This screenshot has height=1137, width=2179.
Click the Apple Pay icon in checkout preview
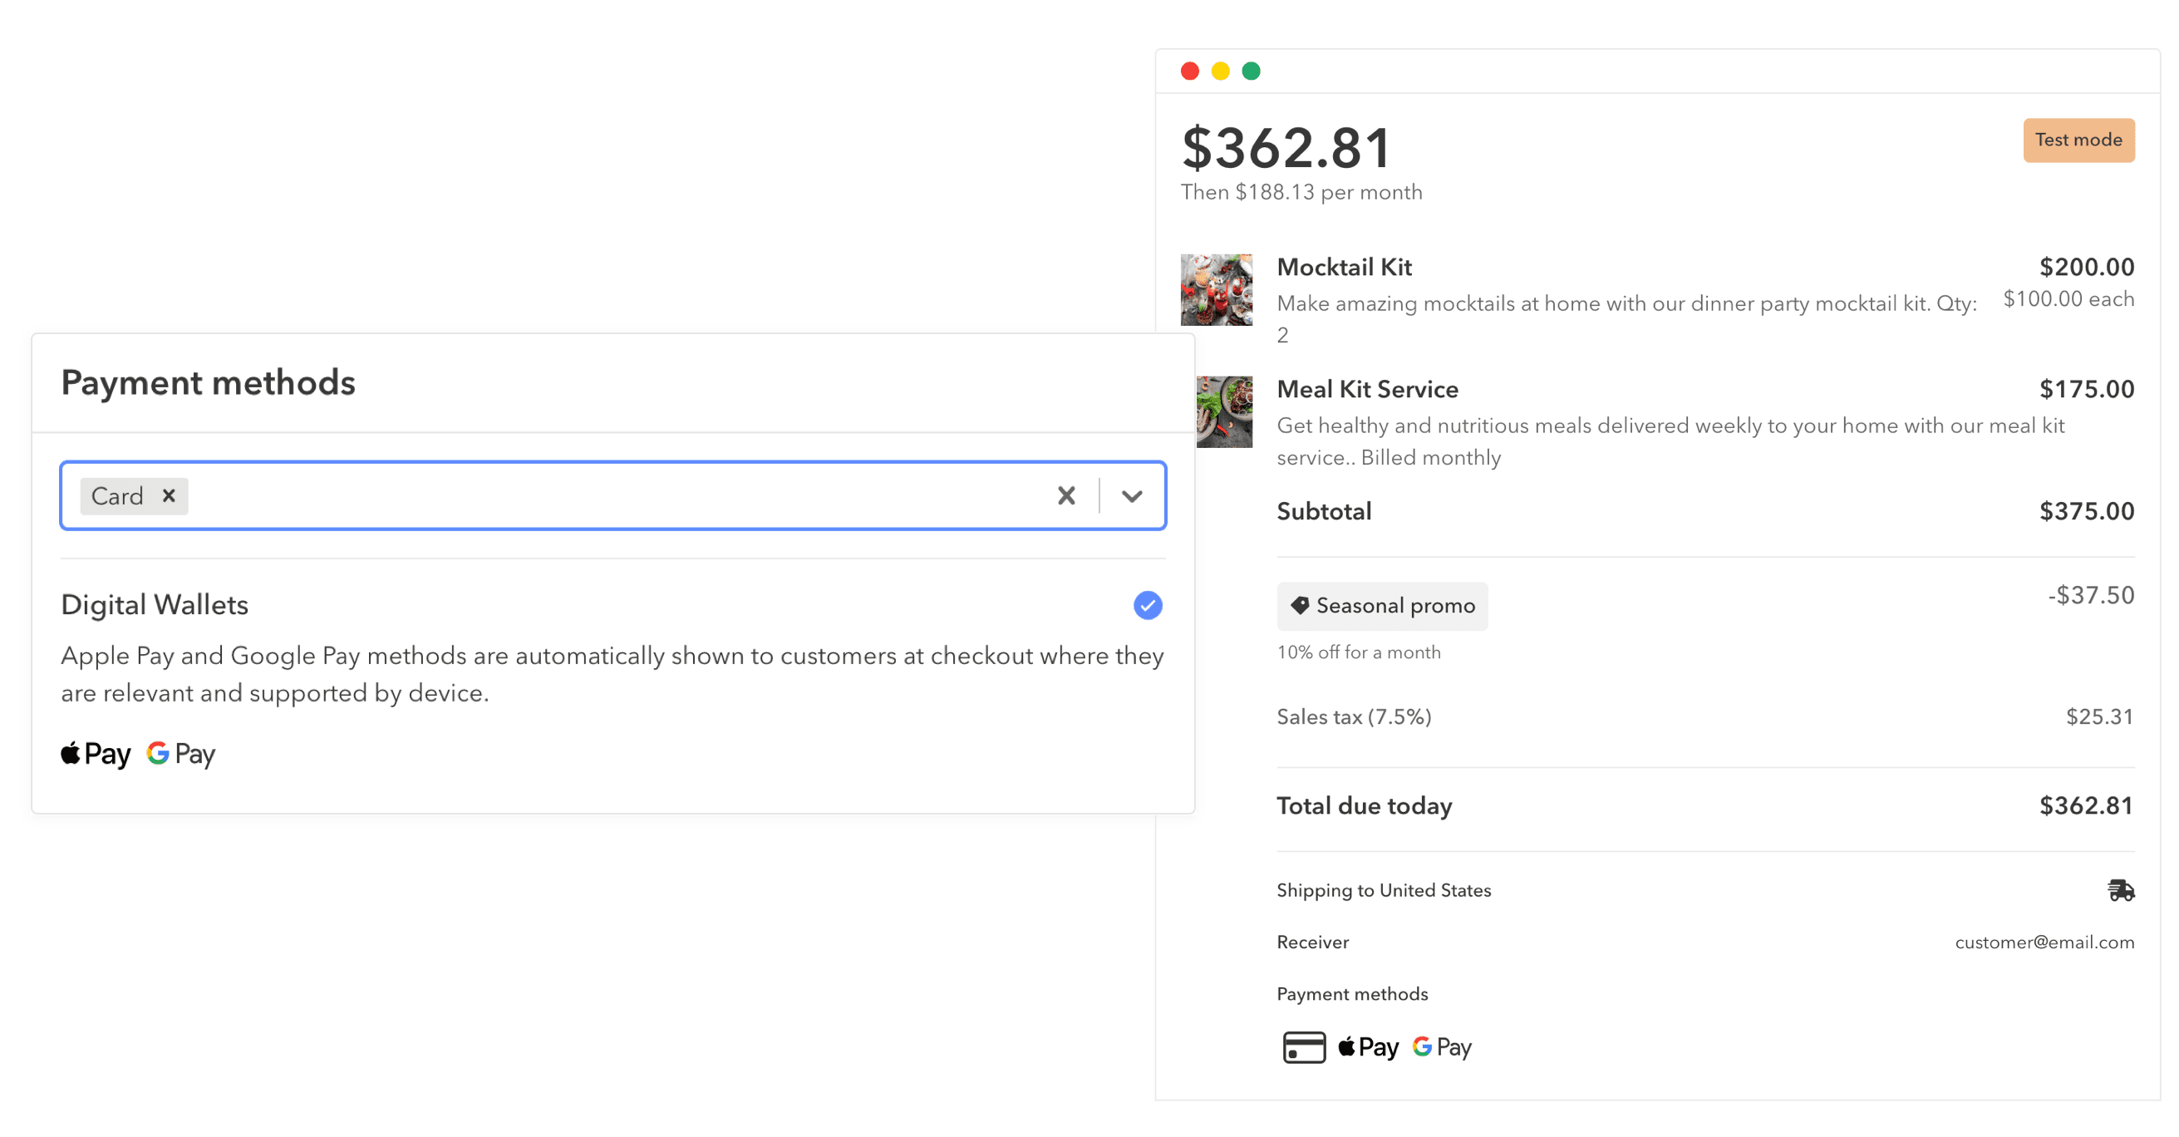click(1368, 1047)
